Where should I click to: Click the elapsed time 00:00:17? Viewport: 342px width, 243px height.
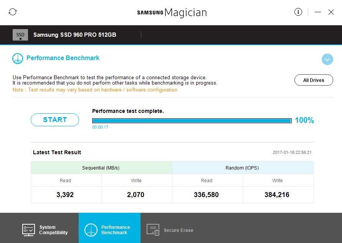[100, 127]
